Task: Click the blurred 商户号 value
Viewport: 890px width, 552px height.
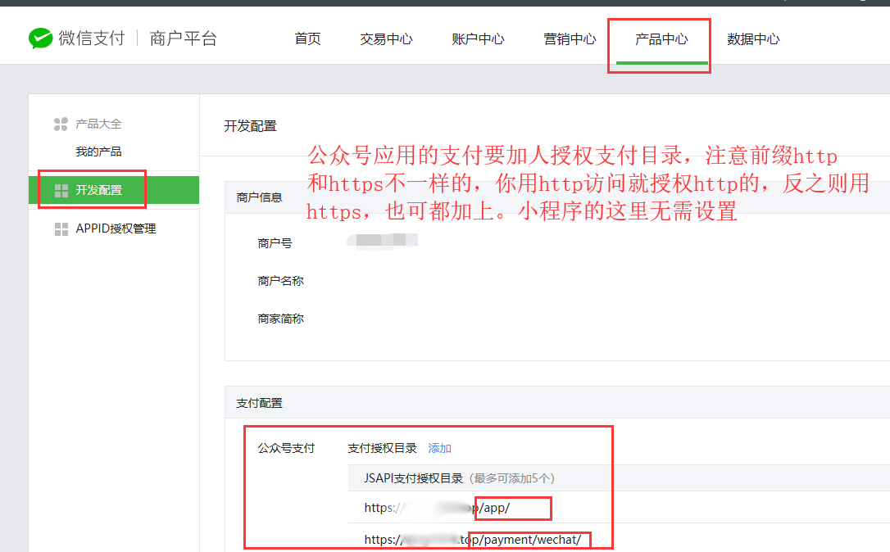Action: coord(382,241)
